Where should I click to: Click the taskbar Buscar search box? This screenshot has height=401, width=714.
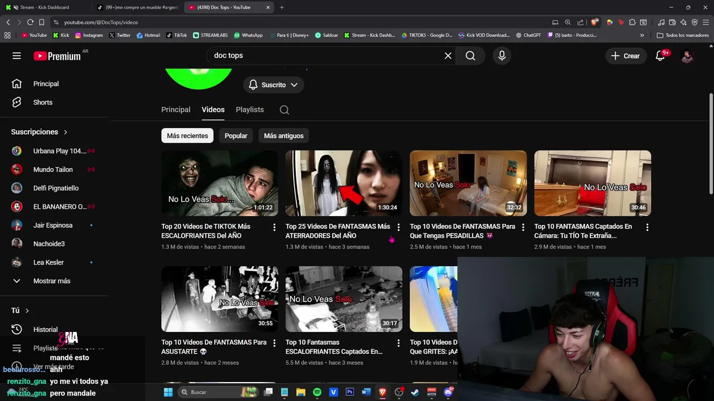click(219, 392)
